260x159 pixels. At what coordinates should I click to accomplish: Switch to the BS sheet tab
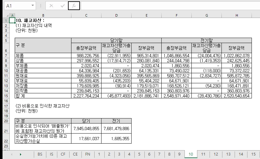tap(40, 154)
